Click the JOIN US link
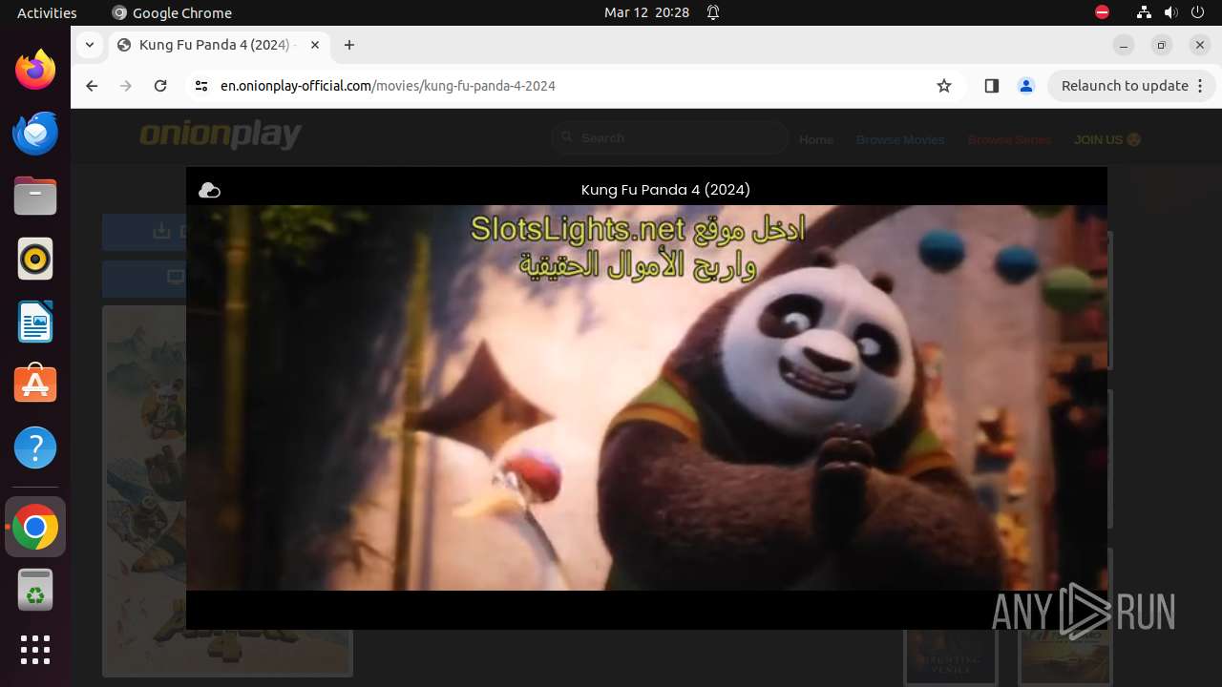 pos(1107,139)
